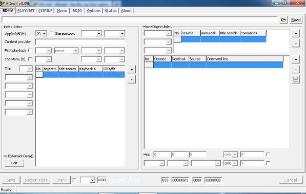Open the folder browse icon
This screenshot has width=306, height=194.
point(283,20)
